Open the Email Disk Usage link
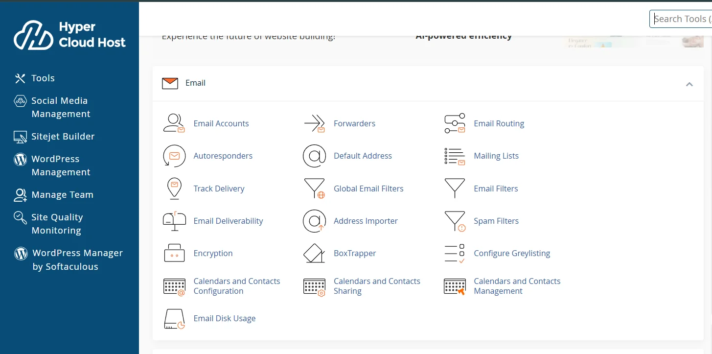Screen dimensions: 712x354 click(x=225, y=318)
